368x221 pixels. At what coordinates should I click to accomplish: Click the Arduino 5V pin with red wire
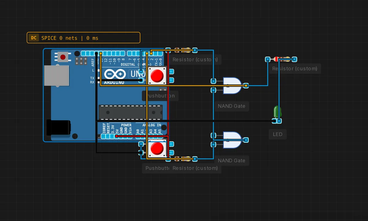117,136
